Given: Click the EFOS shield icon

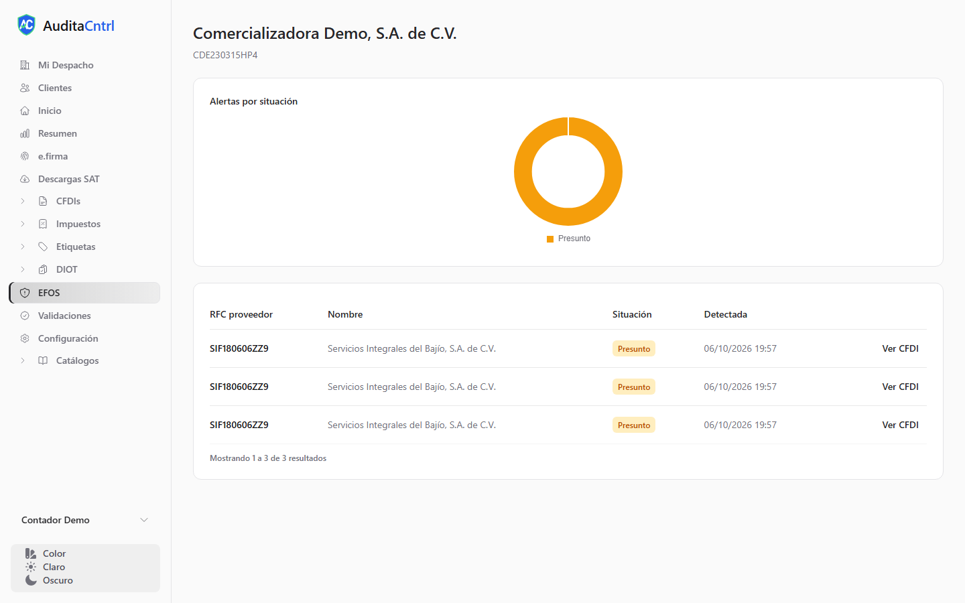Looking at the screenshot, I should pyautogui.click(x=25, y=293).
